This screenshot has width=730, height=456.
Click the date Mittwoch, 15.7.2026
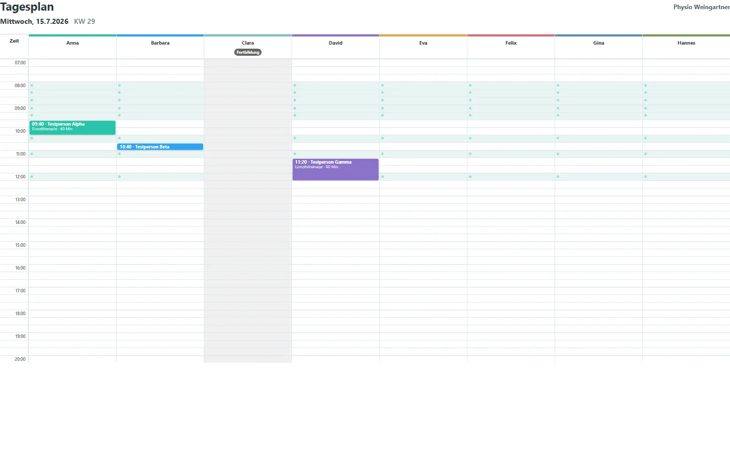(34, 21)
